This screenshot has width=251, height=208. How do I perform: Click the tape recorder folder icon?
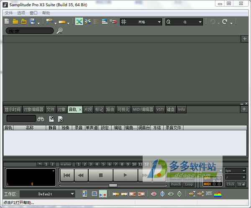(24, 21)
